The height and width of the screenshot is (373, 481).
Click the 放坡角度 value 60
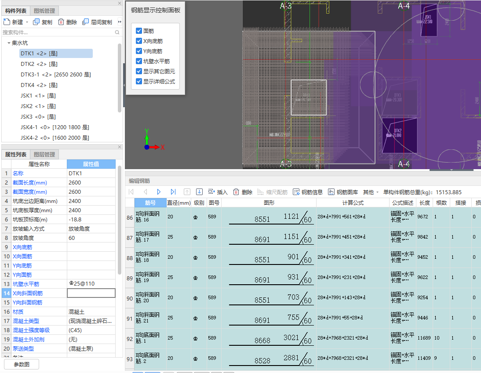coord(91,238)
